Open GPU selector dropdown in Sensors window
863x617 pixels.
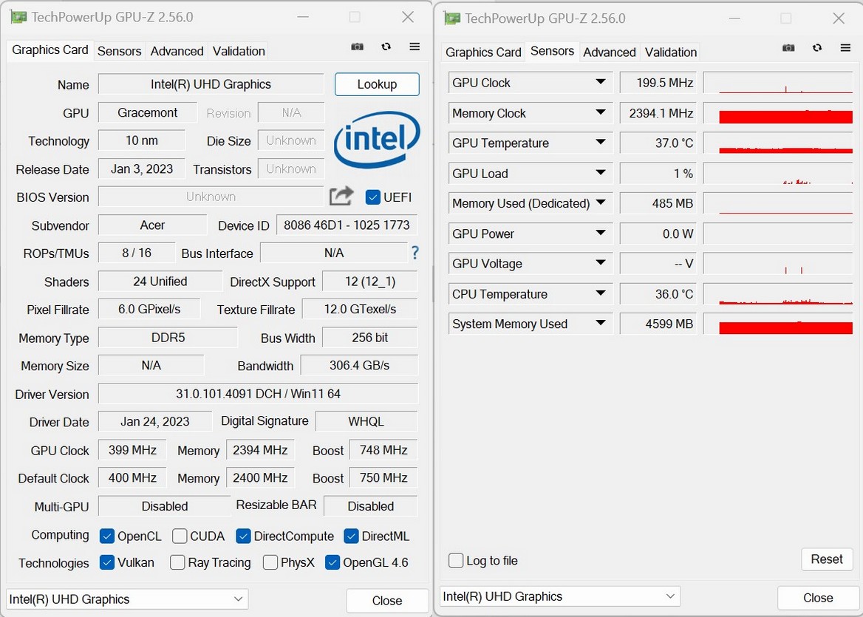tap(560, 596)
